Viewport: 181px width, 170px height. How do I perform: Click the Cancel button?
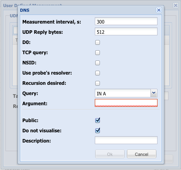pos(141,154)
